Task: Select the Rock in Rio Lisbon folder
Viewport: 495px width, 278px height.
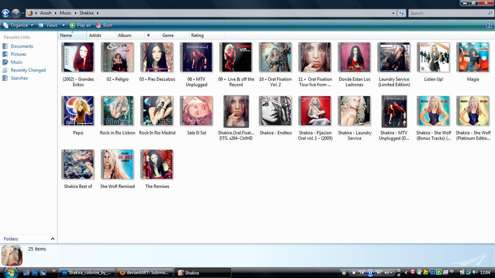Action: click(x=118, y=116)
